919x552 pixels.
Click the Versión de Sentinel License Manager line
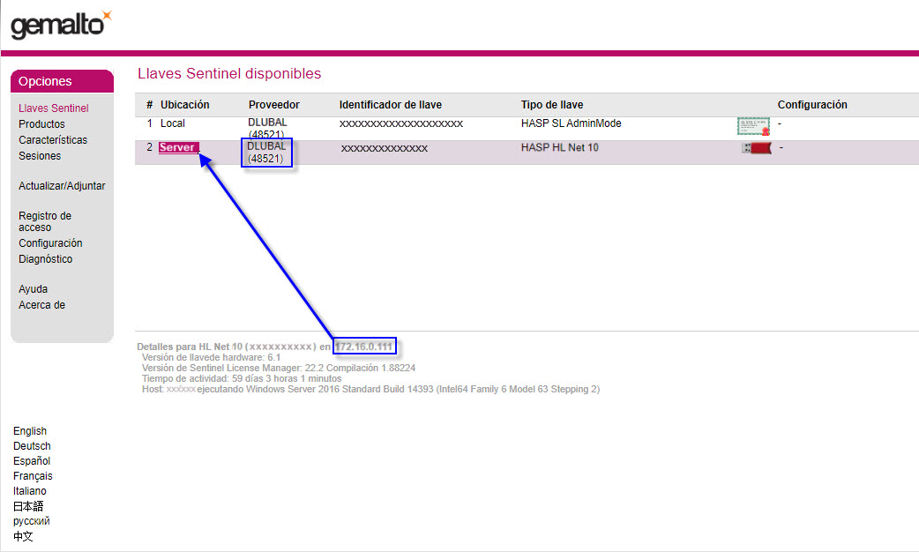(279, 368)
